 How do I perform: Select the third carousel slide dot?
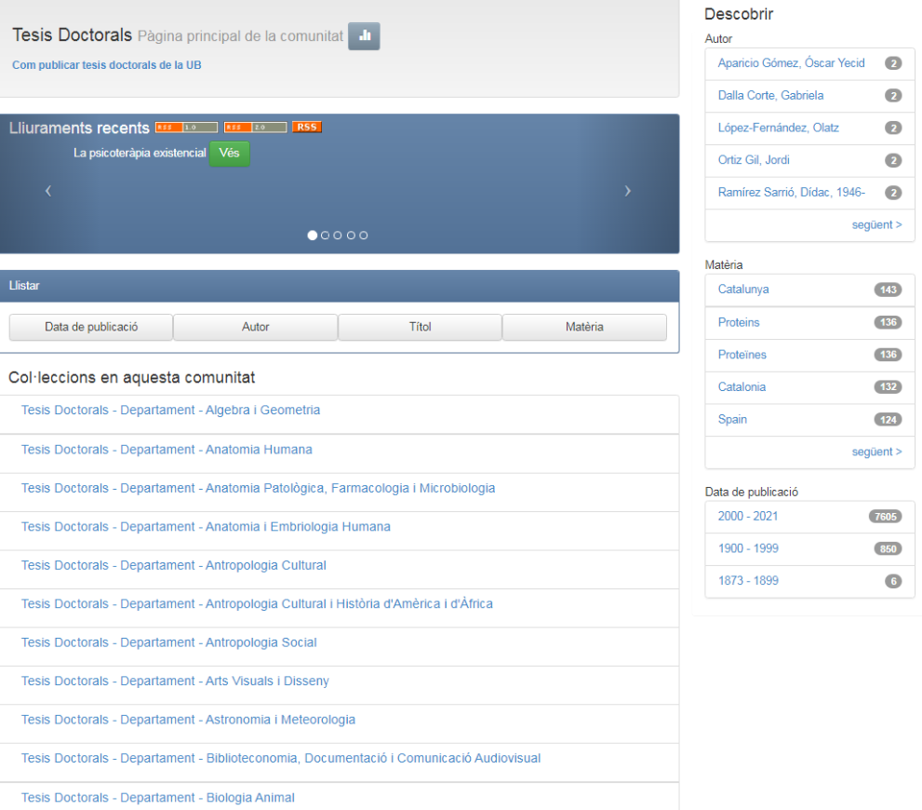[x=338, y=236]
